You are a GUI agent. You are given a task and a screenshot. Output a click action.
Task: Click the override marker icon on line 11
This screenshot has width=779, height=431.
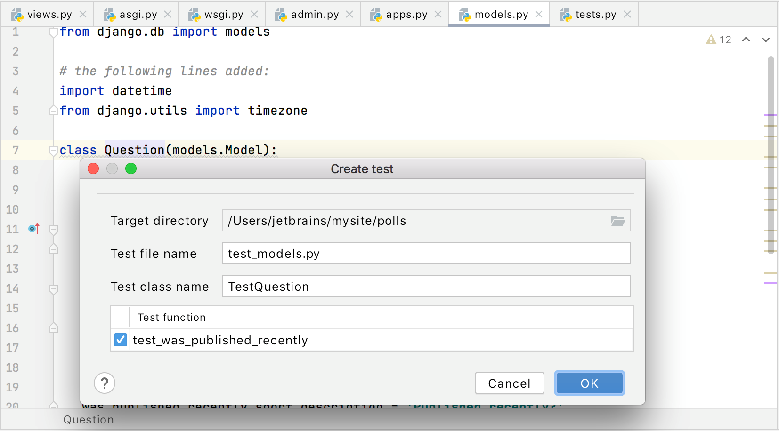(x=33, y=229)
